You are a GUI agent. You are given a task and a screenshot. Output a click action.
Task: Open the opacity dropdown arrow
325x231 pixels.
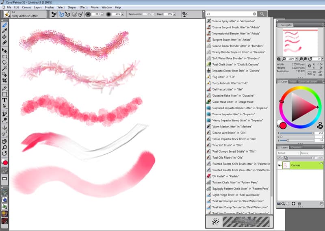(x=123, y=14)
